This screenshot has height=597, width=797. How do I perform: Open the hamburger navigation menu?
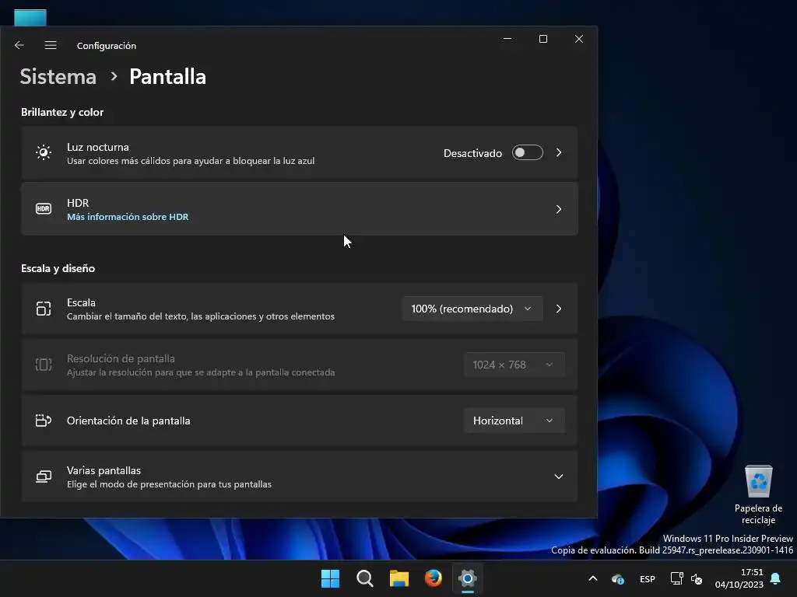click(x=51, y=45)
